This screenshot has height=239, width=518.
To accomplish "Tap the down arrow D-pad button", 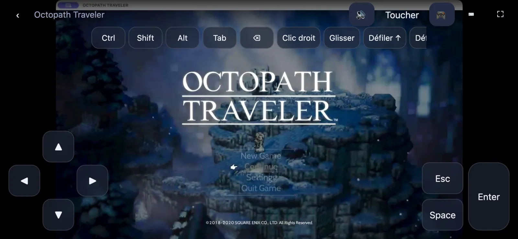I will tap(58, 215).
